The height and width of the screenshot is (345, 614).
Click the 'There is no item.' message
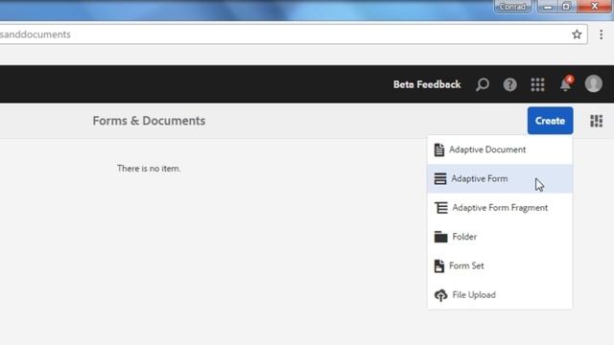click(x=149, y=169)
